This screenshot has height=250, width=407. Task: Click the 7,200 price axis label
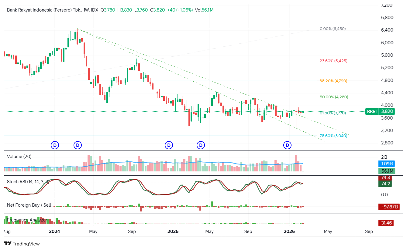(x=387, y=5)
